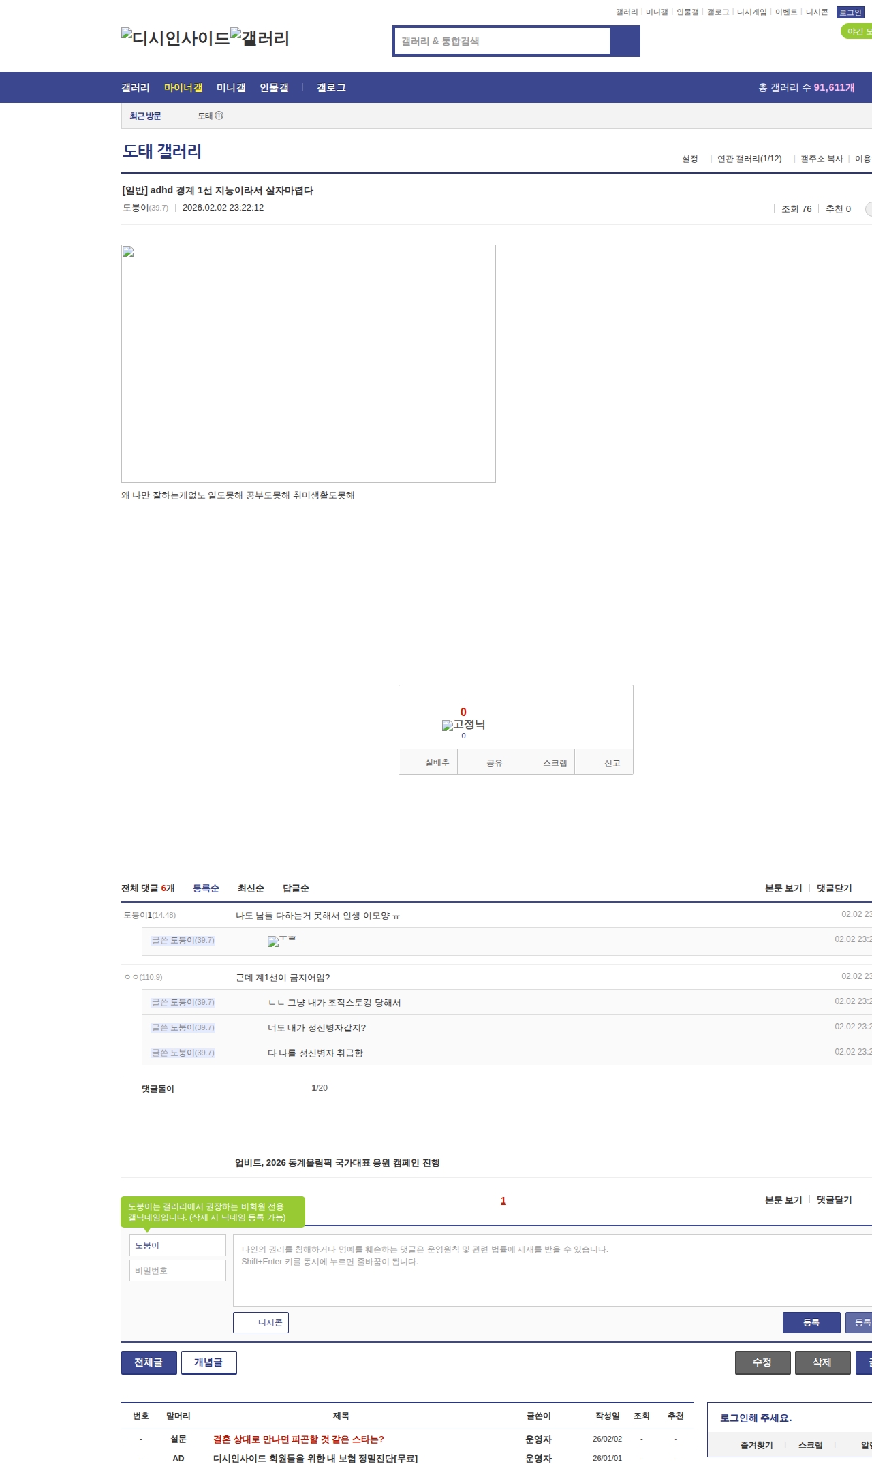872x1464 pixels.
Task: Collapse comments with 댓글닫기 above the list
Action: click(835, 888)
